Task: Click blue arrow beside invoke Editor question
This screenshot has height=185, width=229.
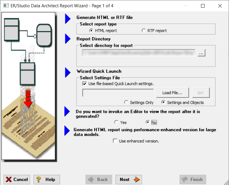Action: pyautogui.click(x=67, y=111)
